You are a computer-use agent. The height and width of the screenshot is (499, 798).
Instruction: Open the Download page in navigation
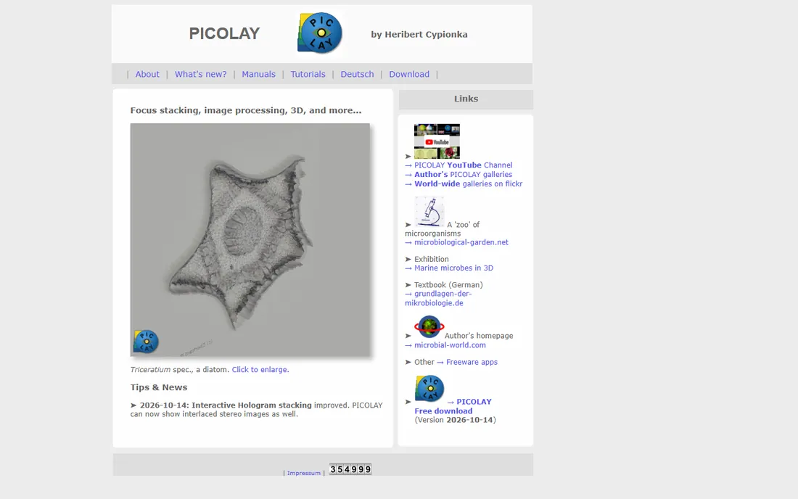(409, 74)
